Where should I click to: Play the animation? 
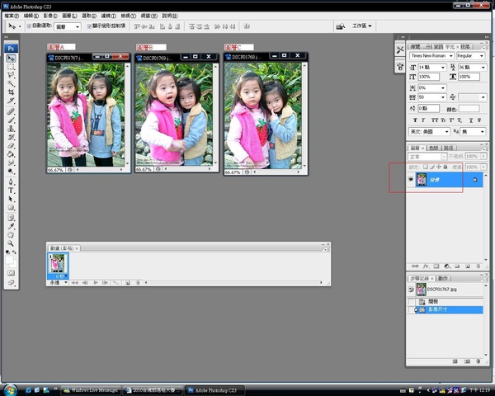pyautogui.click(x=96, y=283)
